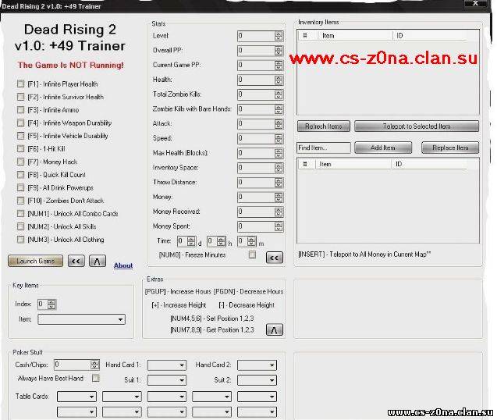Image resolution: width=497 pixels, height=420 pixels.
Task: Click the Attack stepper arrows
Action: click(x=279, y=123)
